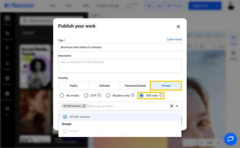The image size is (240, 148).
Task: Click the Description text area
Action: coord(120,65)
